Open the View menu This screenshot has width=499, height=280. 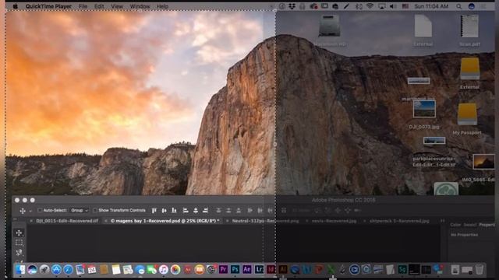[117, 6]
